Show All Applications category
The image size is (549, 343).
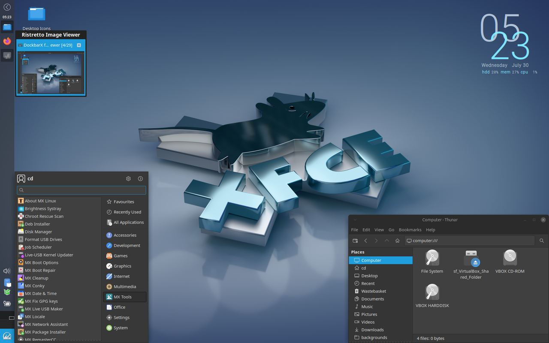pyautogui.click(x=125, y=222)
